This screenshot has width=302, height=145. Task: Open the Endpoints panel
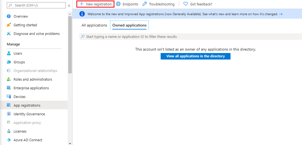click(127, 4)
